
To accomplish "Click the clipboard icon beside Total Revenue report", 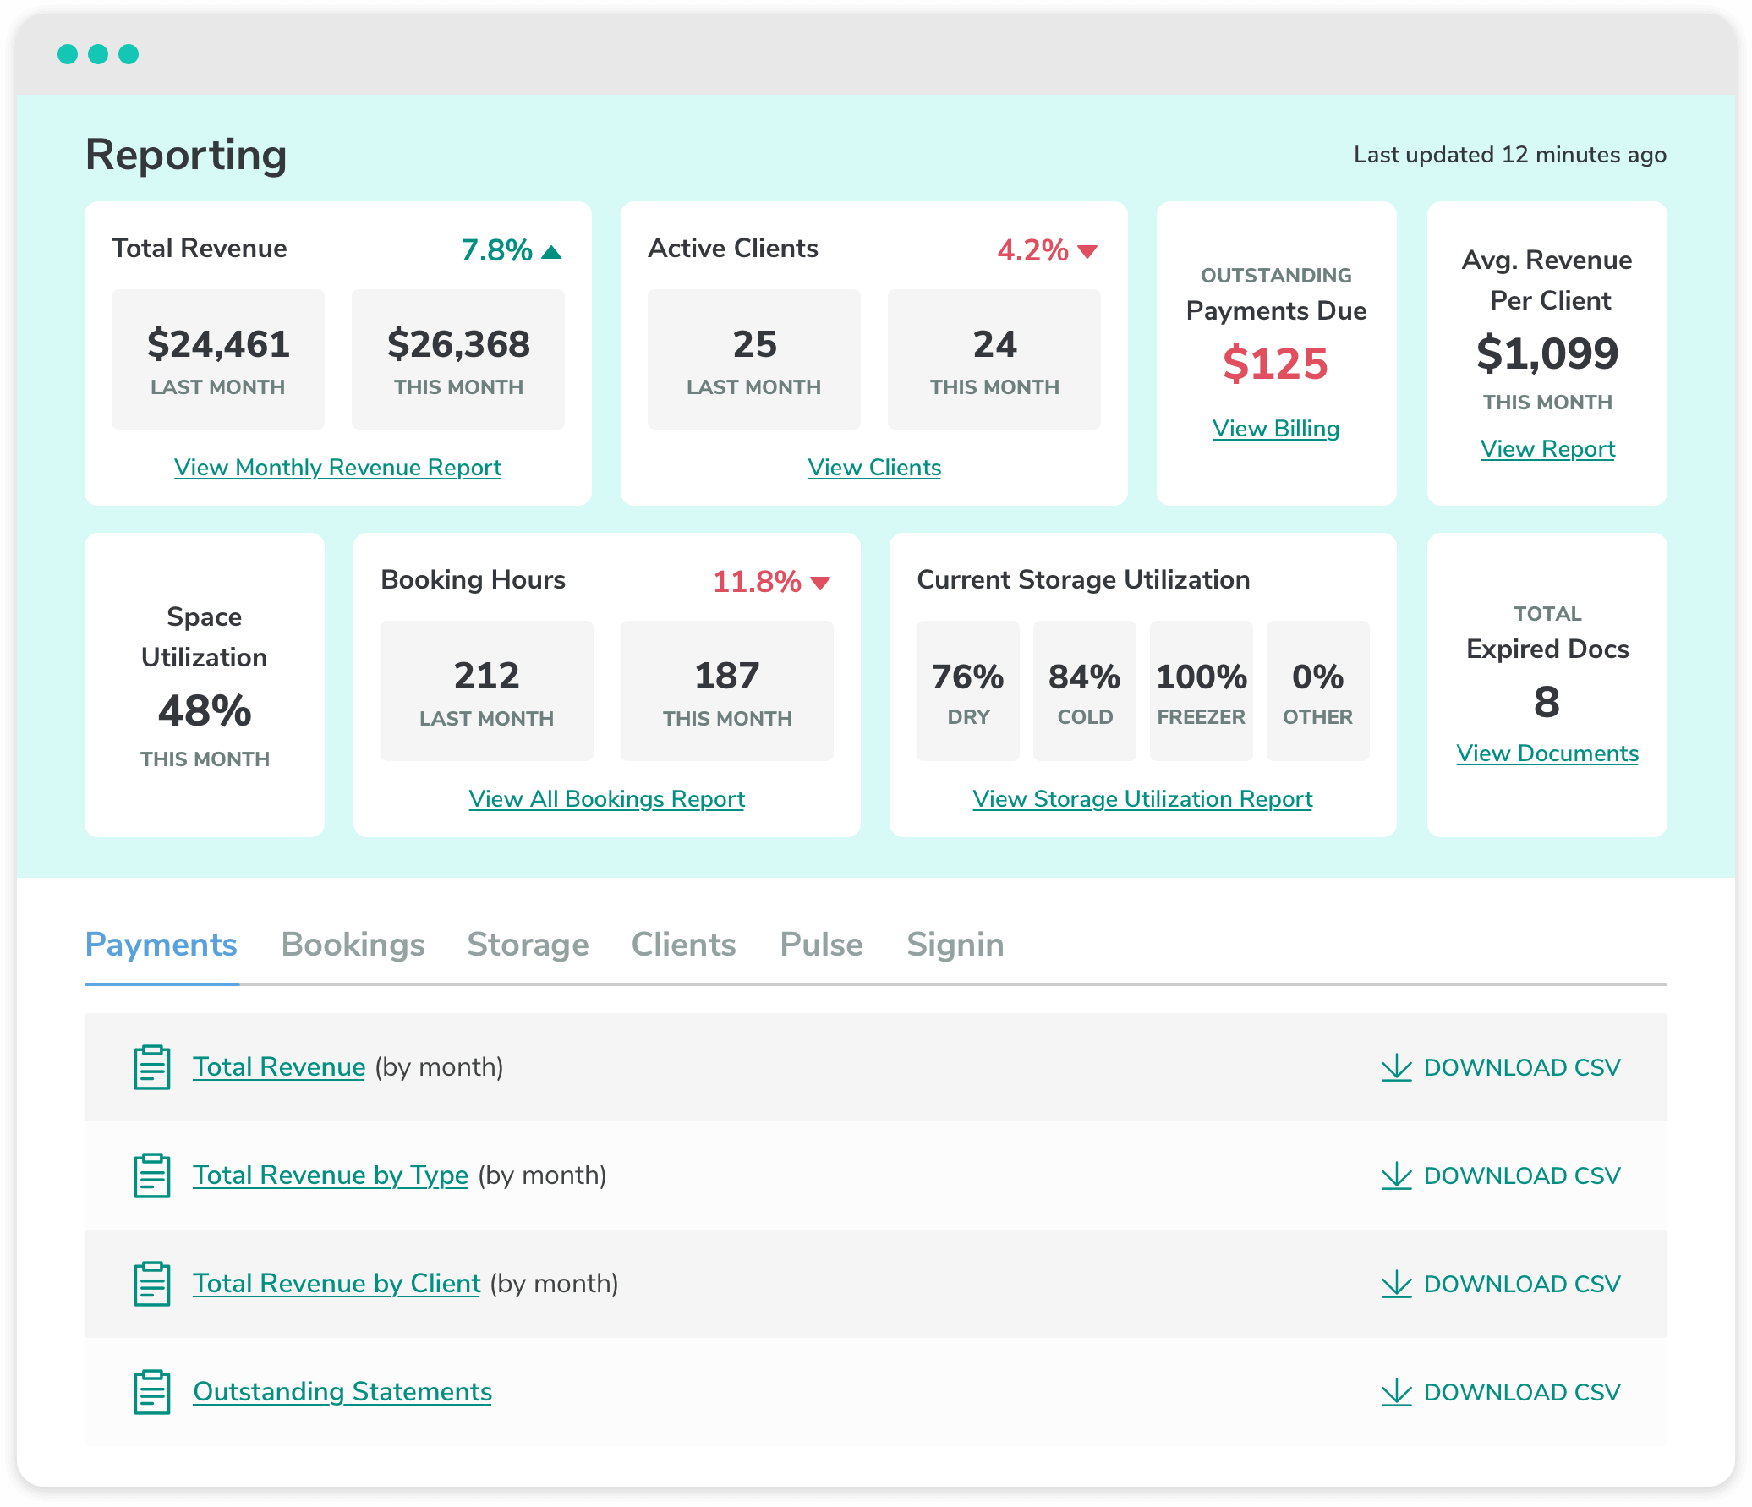I will click(x=152, y=1067).
